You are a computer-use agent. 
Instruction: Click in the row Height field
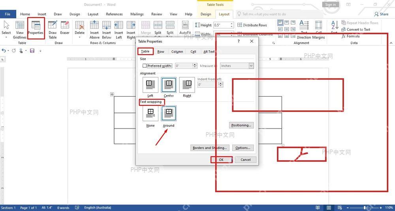[x=222, y=25]
